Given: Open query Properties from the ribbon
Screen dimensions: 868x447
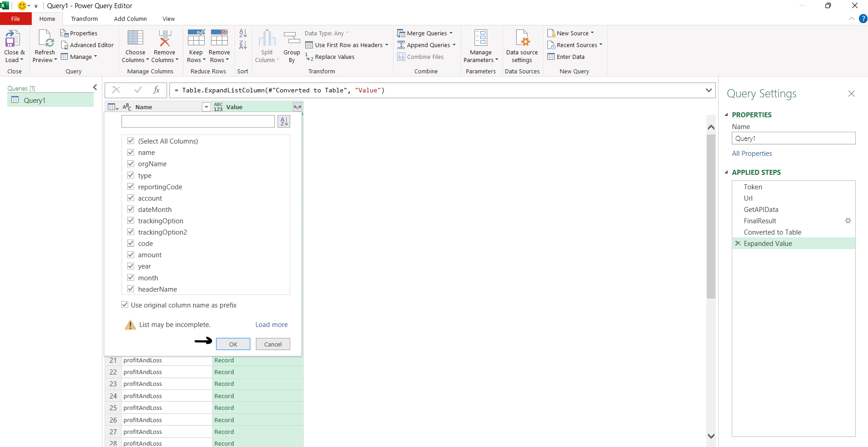Looking at the screenshot, I should (79, 33).
